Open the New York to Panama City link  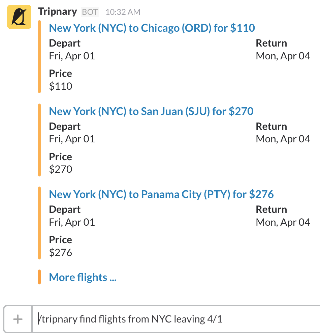pyautogui.click(x=161, y=194)
